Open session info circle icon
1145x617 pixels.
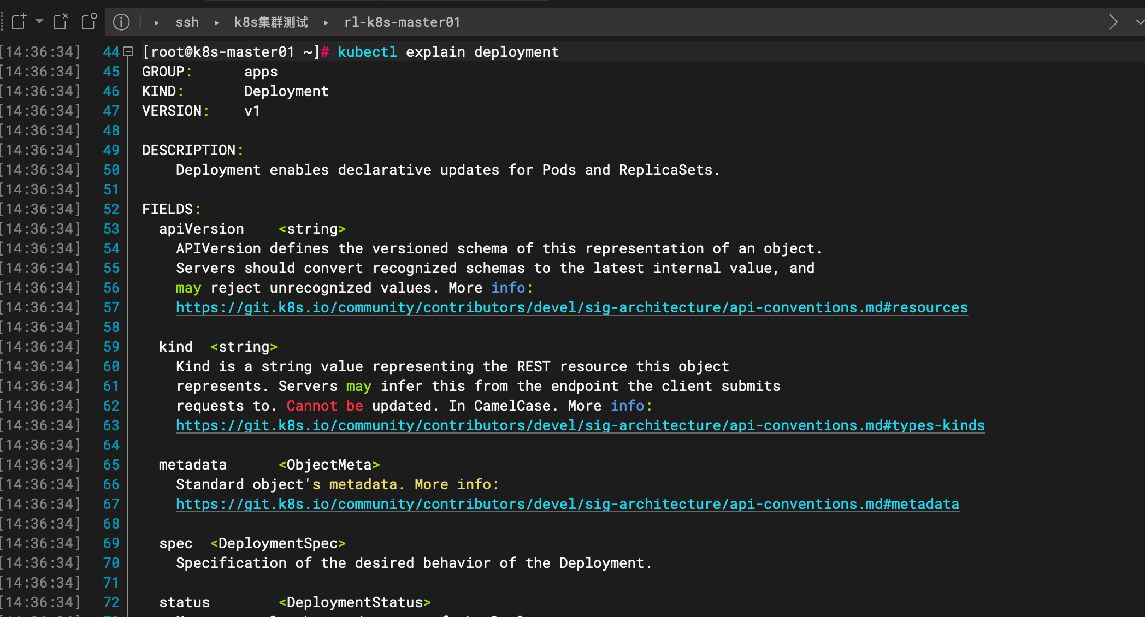tap(121, 22)
